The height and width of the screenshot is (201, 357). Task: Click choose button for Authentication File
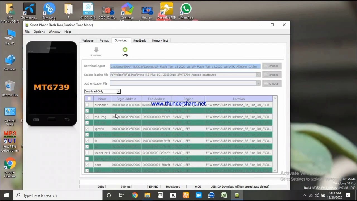272,83
